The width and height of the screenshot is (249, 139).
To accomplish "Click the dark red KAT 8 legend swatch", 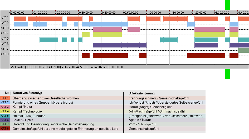I will point(5,129).
